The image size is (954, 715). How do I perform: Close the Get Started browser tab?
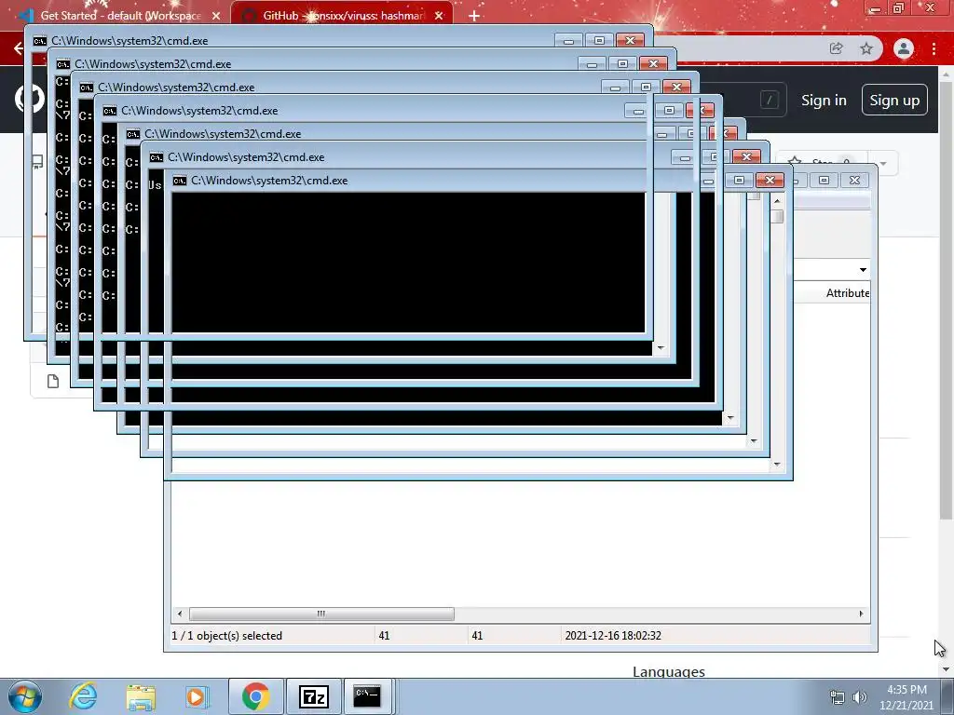coord(216,16)
